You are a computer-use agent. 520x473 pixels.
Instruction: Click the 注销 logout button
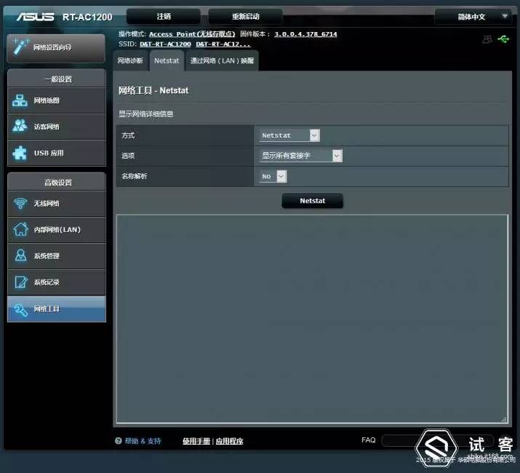click(x=164, y=16)
